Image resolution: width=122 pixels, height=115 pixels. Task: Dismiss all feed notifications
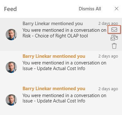(90, 9)
